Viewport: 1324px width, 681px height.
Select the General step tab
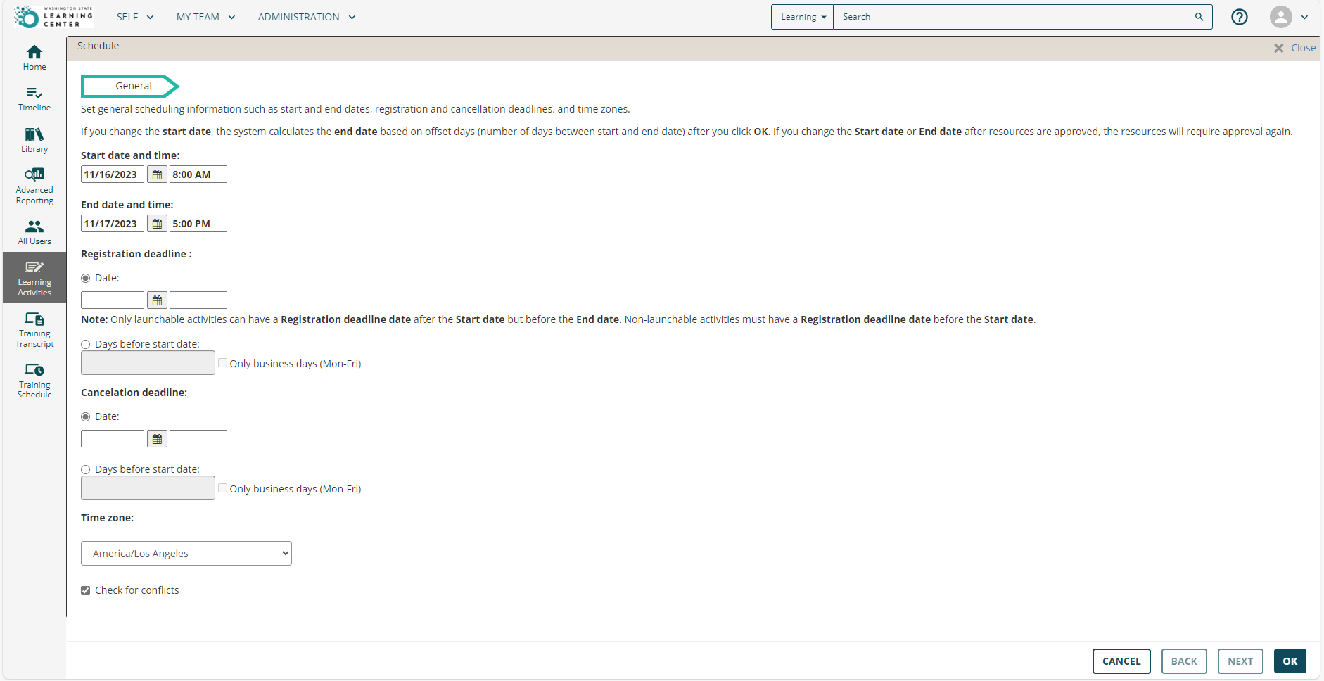130,87
